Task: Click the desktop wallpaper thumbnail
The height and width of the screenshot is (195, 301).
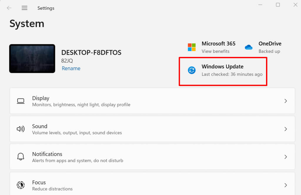Action: pyautogui.click(x=32, y=58)
